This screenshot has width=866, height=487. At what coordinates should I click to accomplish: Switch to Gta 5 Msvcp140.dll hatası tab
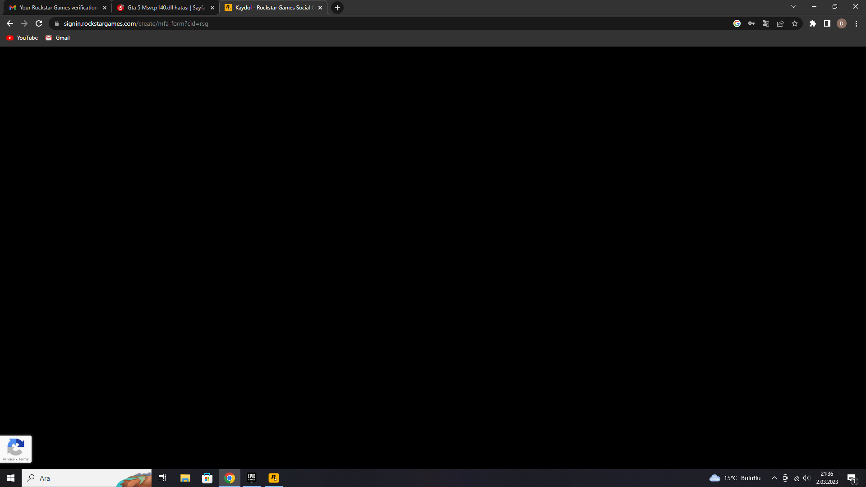point(166,8)
